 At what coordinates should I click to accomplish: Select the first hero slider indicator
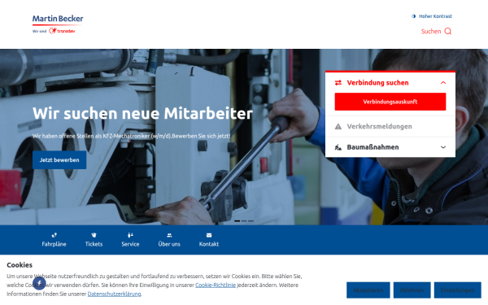coord(237,221)
